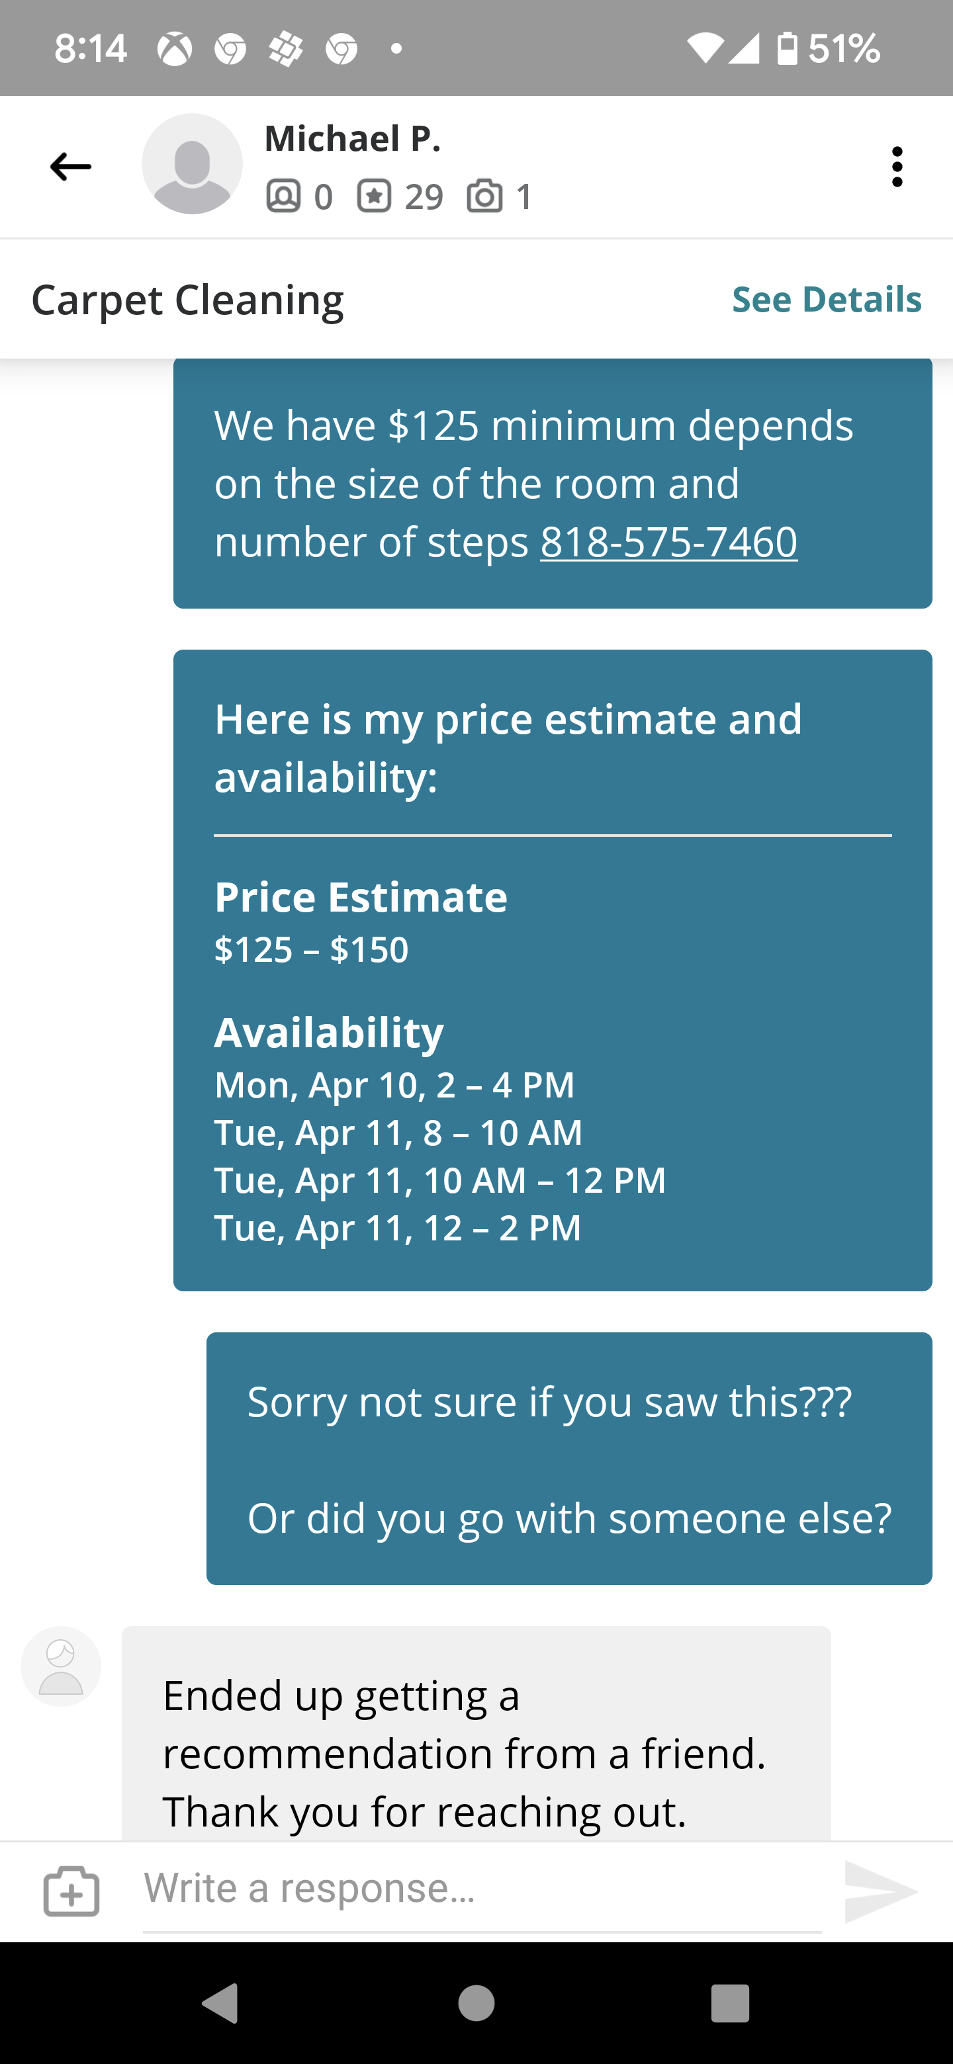Tap the phone number 818-575-7460
This screenshot has width=953, height=2064.
click(x=668, y=542)
